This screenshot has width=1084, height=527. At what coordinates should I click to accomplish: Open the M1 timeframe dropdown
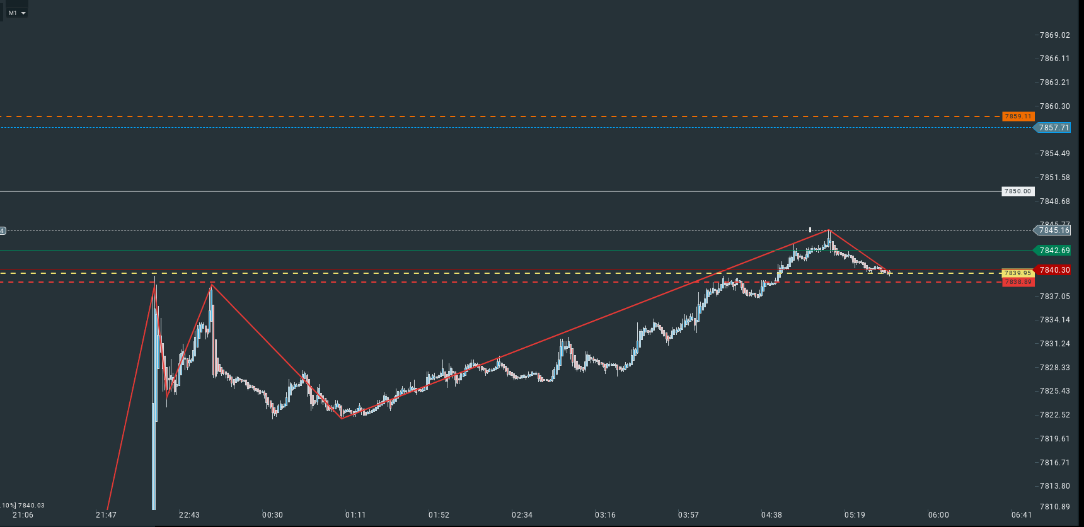click(17, 13)
